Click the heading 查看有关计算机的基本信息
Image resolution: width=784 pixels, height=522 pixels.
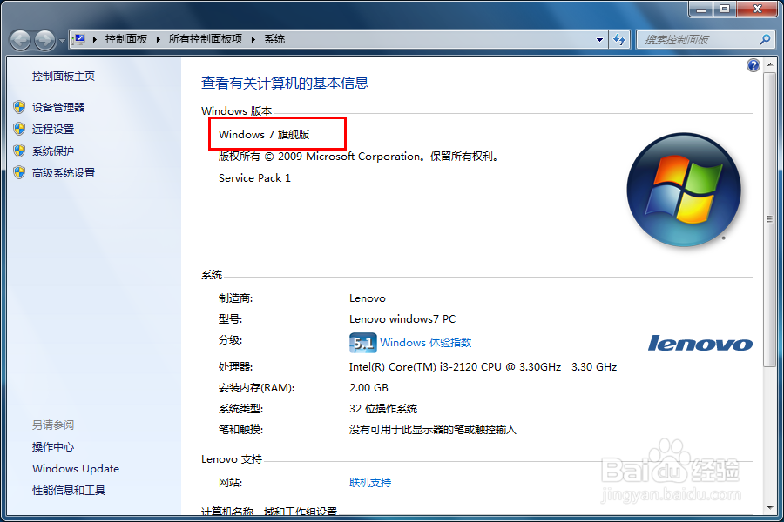tap(285, 83)
